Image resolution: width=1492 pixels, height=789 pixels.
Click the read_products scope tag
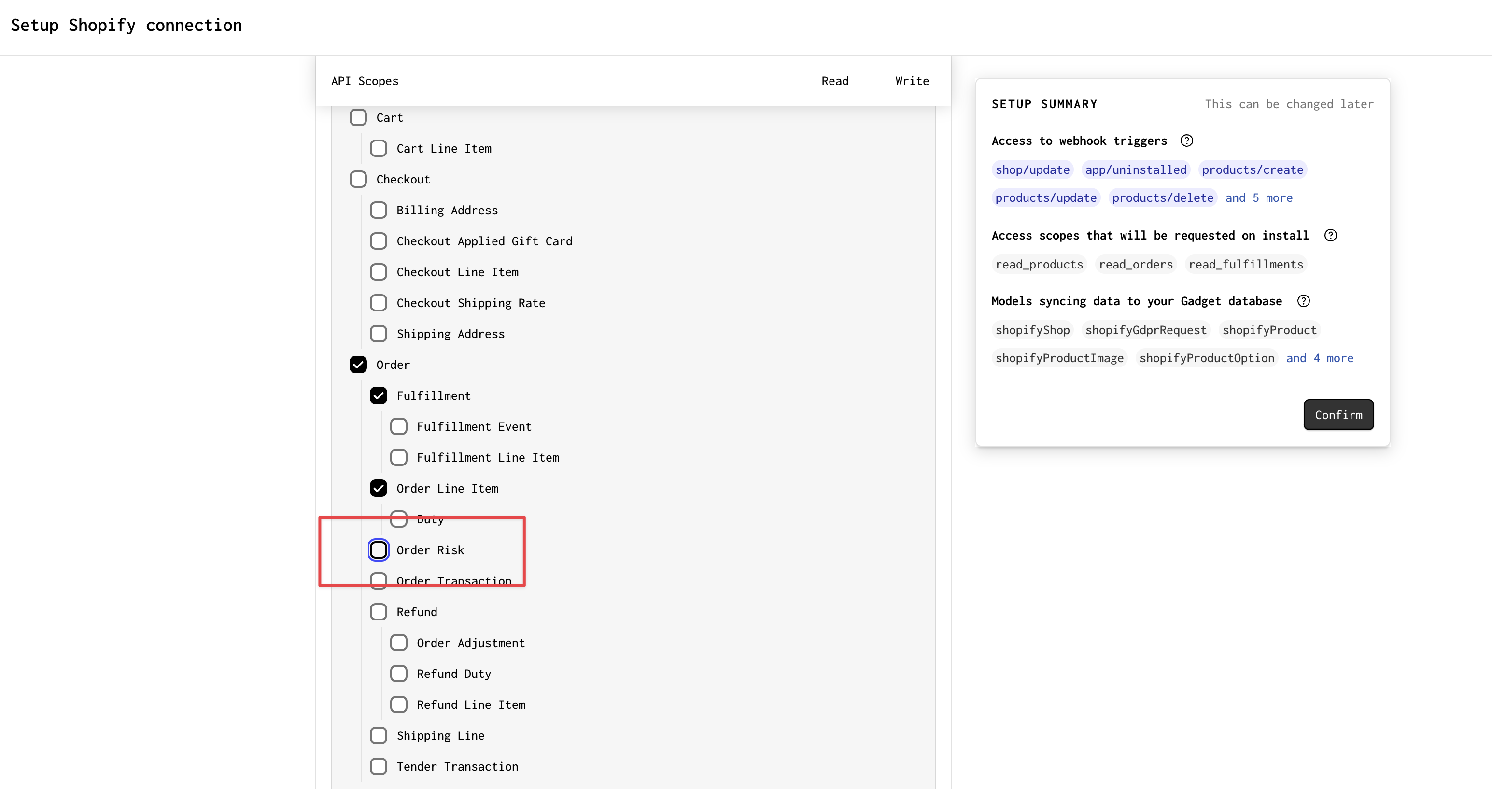click(x=1039, y=265)
